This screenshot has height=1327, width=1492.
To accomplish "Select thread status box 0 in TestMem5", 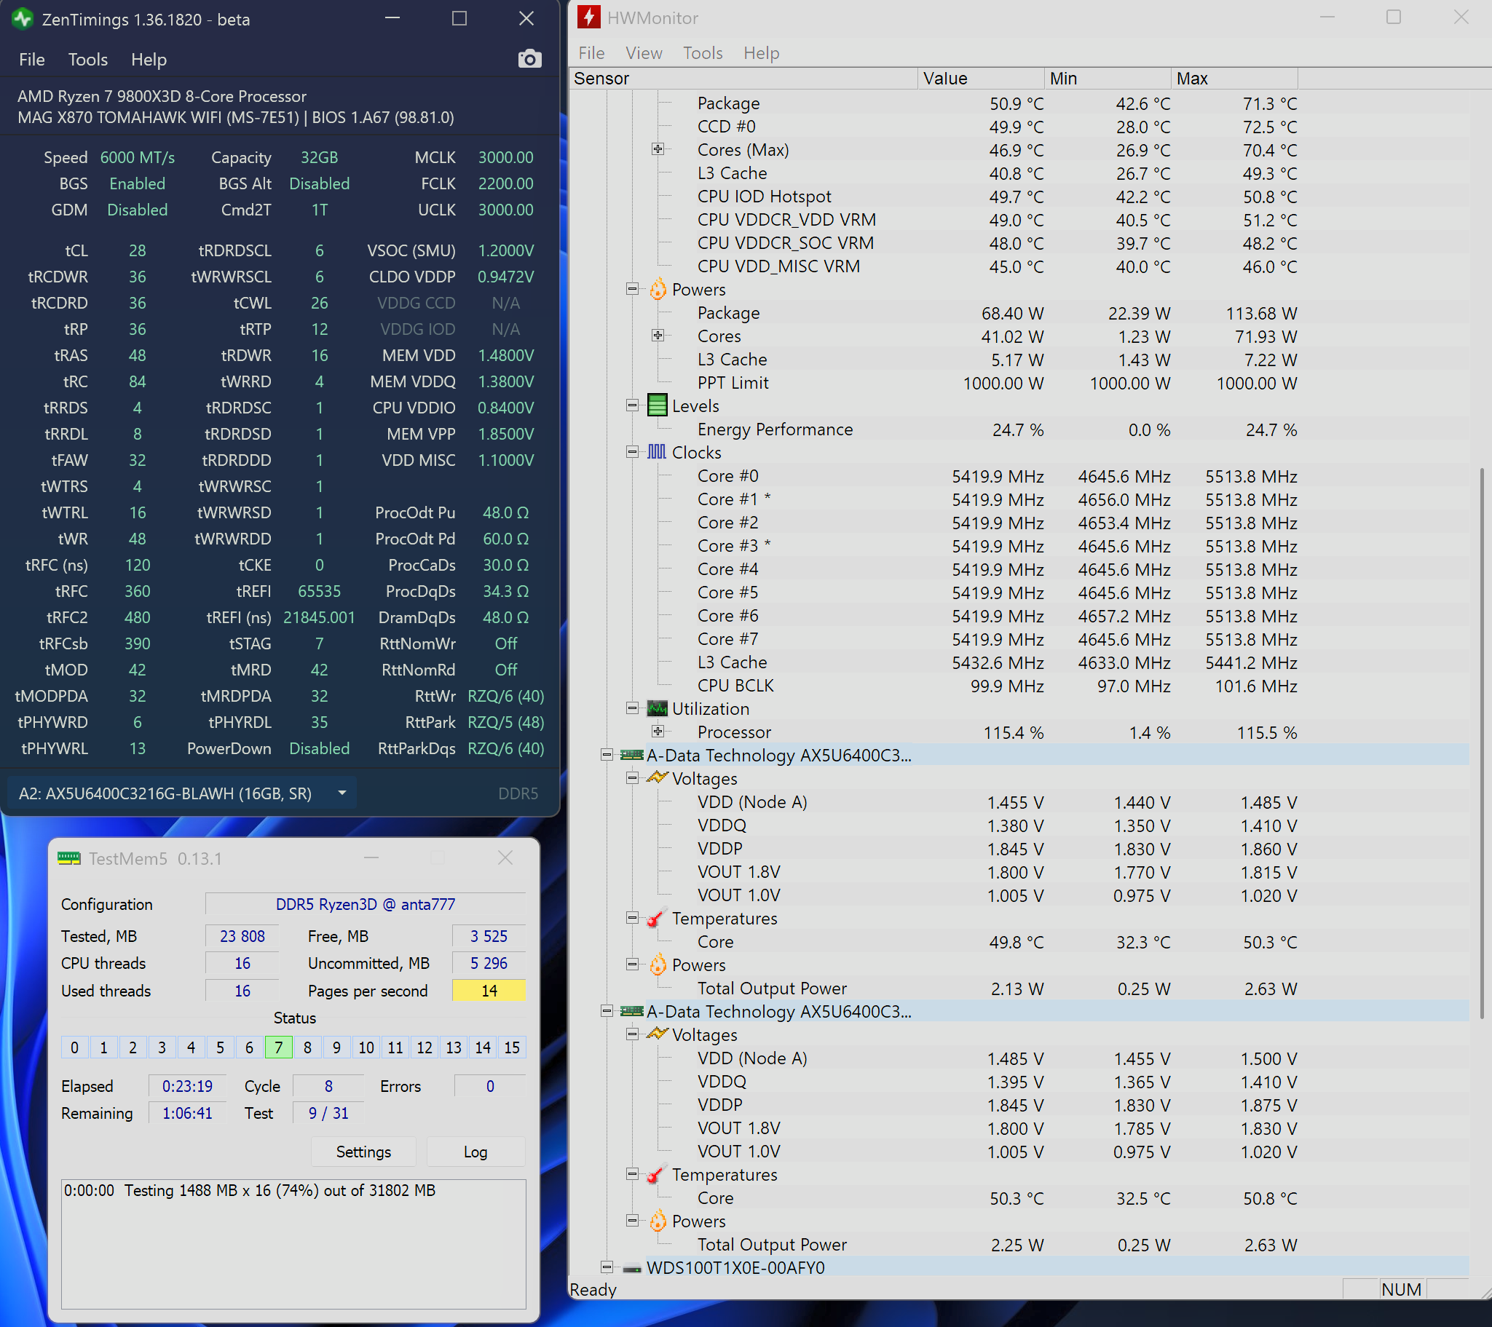I will (74, 1047).
